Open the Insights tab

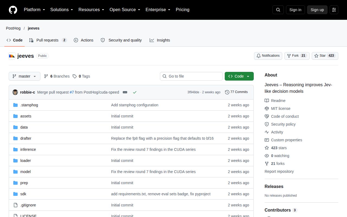(160, 40)
